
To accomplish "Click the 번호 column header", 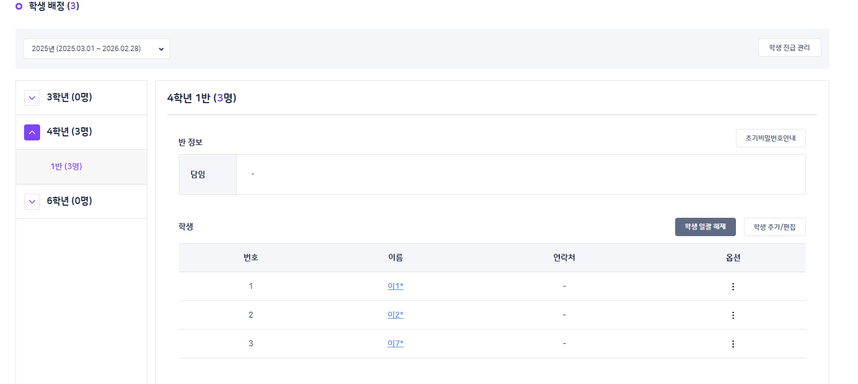I will pos(250,257).
